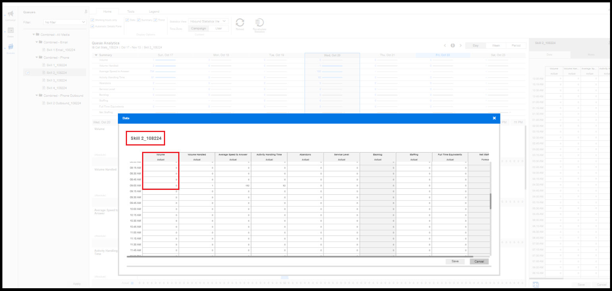Click the today marker icon between arrows
Screen dimensions: 612x291
452,46
